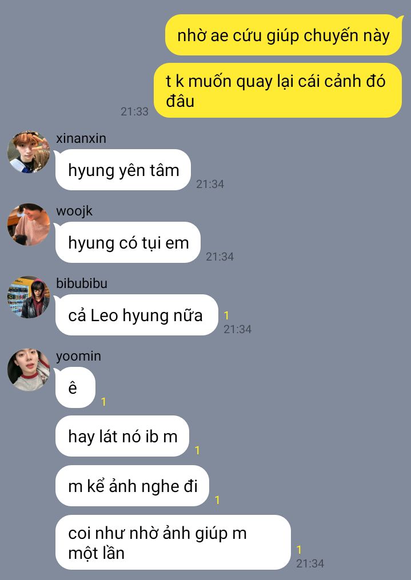This screenshot has width=411, height=580.
Task: Select the xinanxin username label
Action: coord(81,138)
